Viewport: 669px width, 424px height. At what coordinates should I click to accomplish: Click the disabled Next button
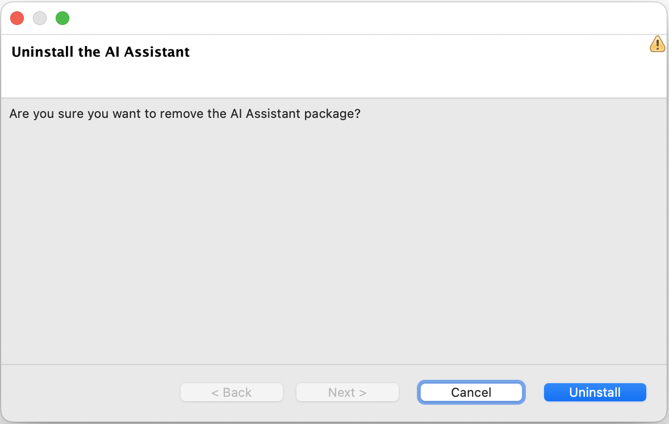click(x=347, y=392)
